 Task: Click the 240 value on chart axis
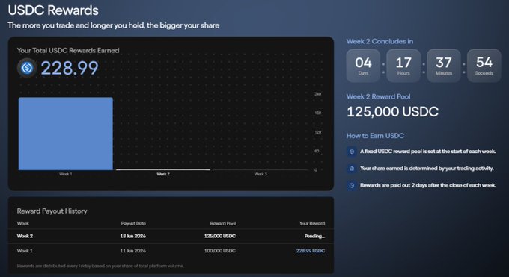(317, 94)
